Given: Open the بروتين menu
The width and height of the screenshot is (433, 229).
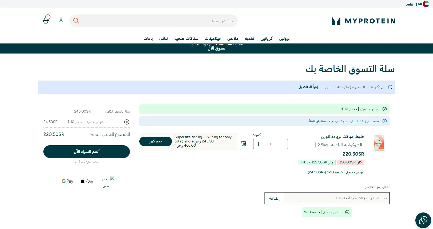Looking at the screenshot, I should [x=284, y=39].
